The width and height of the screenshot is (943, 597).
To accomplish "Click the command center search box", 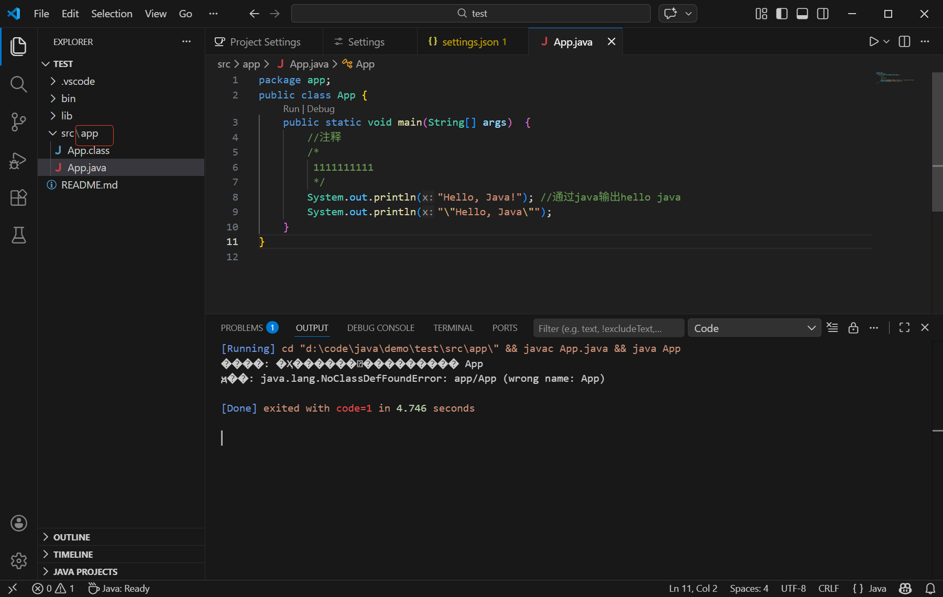I will 470,14.
